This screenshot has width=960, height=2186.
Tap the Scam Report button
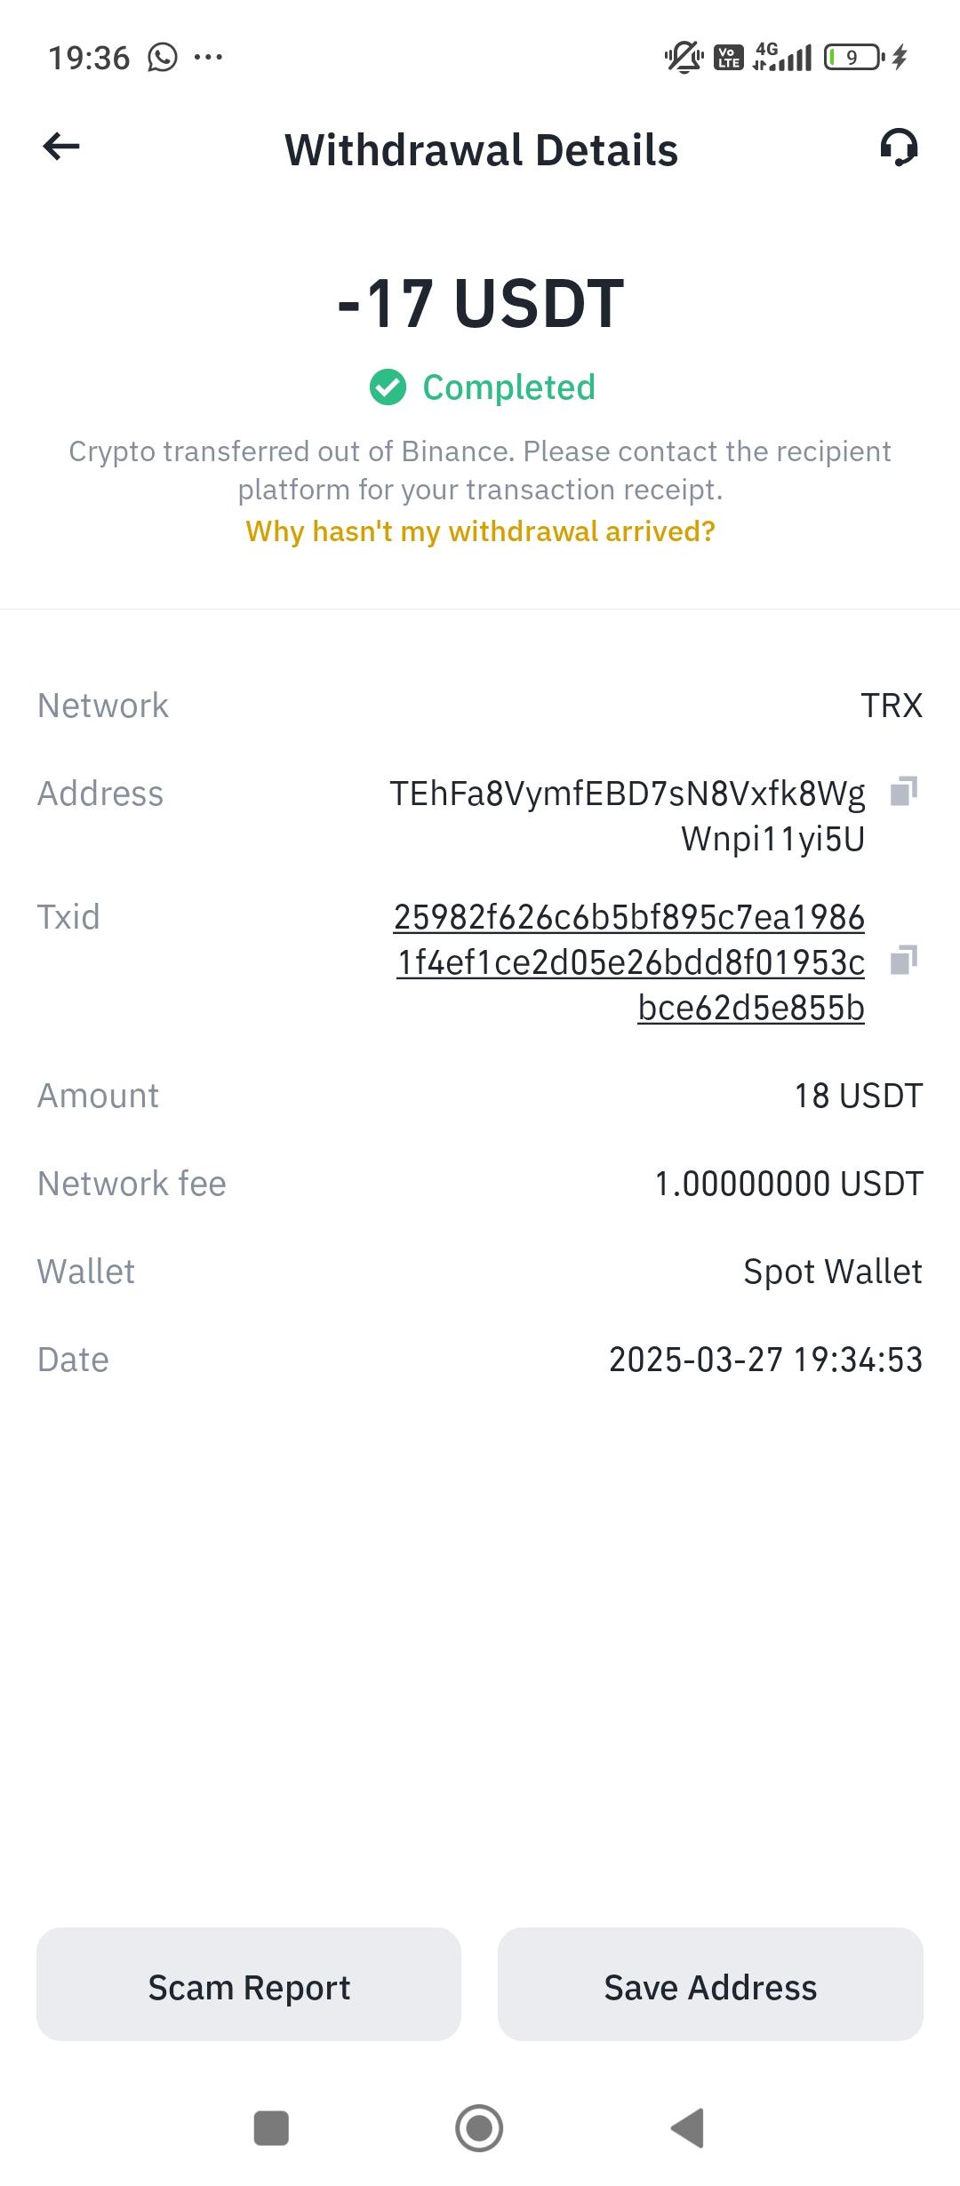coord(249,1988)
